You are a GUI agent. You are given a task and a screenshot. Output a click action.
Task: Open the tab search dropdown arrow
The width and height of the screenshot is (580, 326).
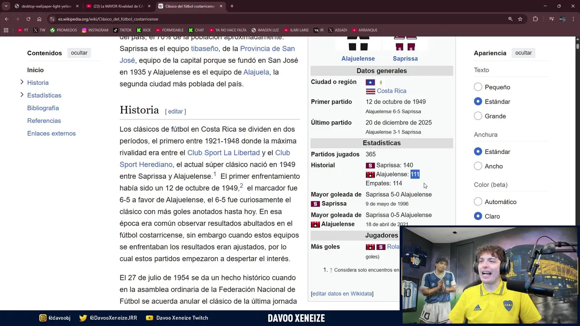click(6, 6)
